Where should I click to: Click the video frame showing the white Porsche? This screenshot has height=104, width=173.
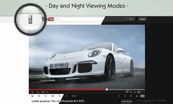tap(87, 57)
